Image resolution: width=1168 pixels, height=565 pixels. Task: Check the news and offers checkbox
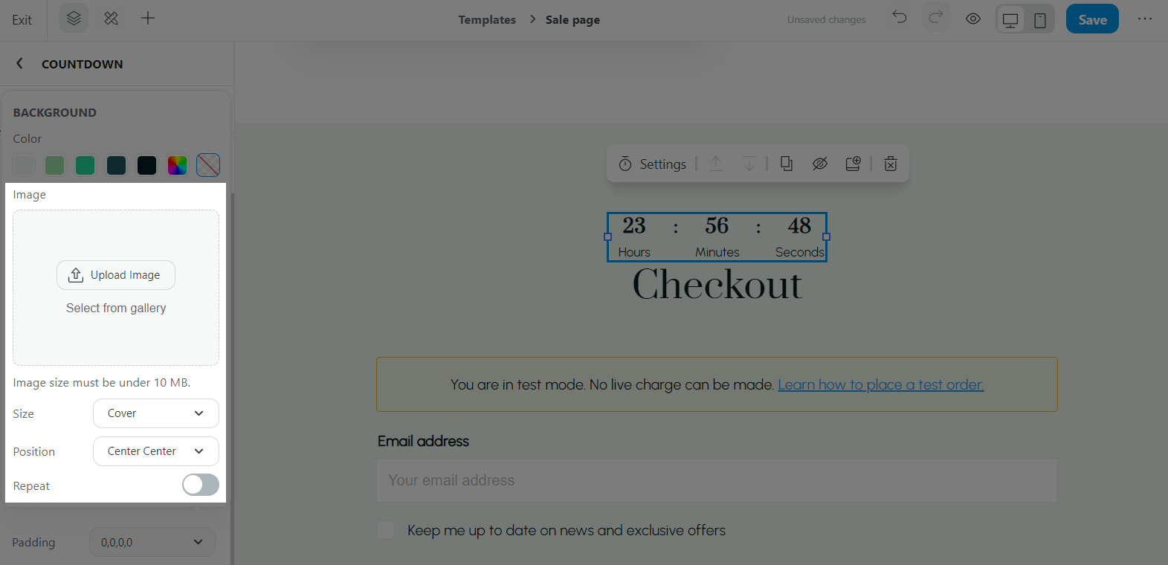pos(386,530)
